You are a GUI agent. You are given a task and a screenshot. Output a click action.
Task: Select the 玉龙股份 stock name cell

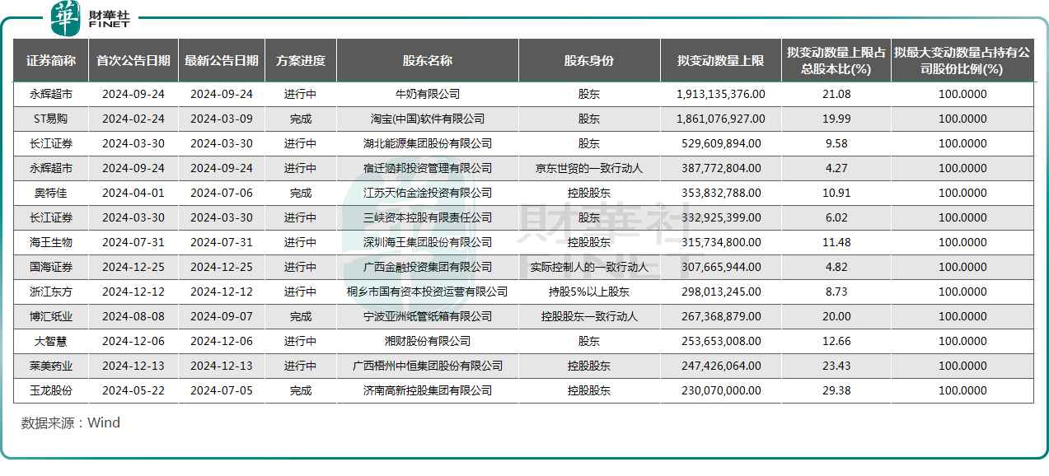[x=51, y=390]
